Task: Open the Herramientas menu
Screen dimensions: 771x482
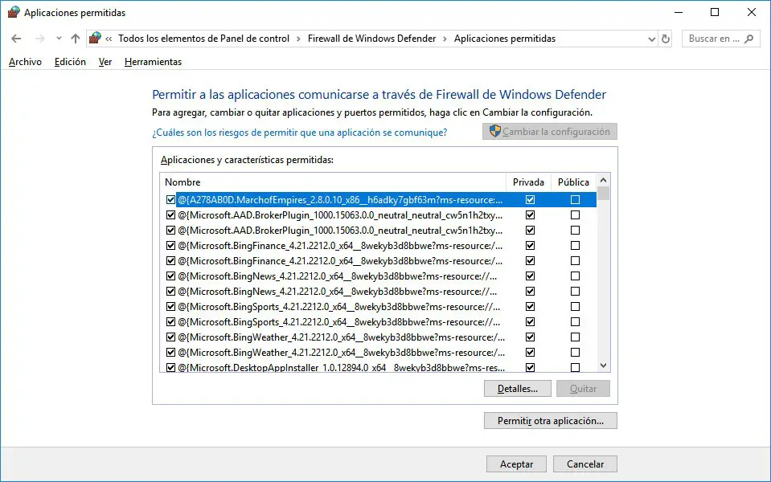Action: (x=153, y=62)
